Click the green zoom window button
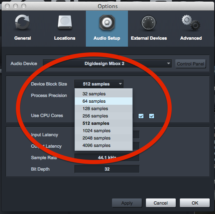Image resolution: width=215 pixels, height=214 pixels. click(x=24, y=6)
